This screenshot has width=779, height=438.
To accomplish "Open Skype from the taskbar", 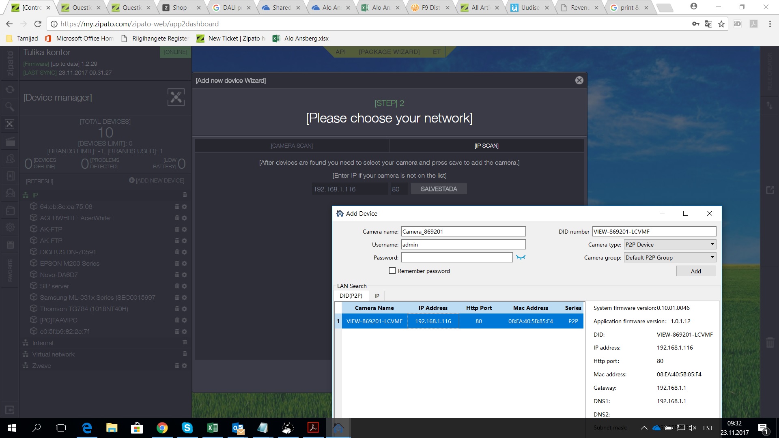I will (x=187, y=427).
